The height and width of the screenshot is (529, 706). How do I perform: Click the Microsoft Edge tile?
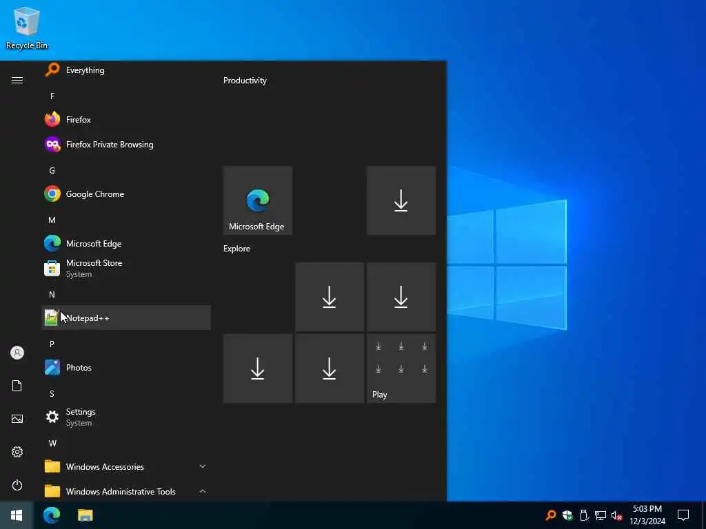[258, 200]
